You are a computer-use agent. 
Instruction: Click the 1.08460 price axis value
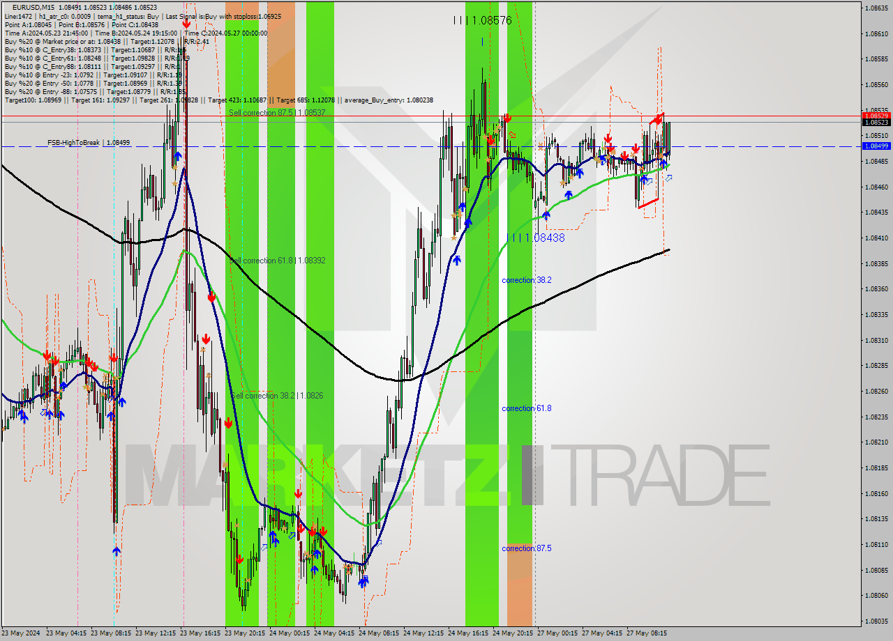pyautogui.click(x=876, y=187)
